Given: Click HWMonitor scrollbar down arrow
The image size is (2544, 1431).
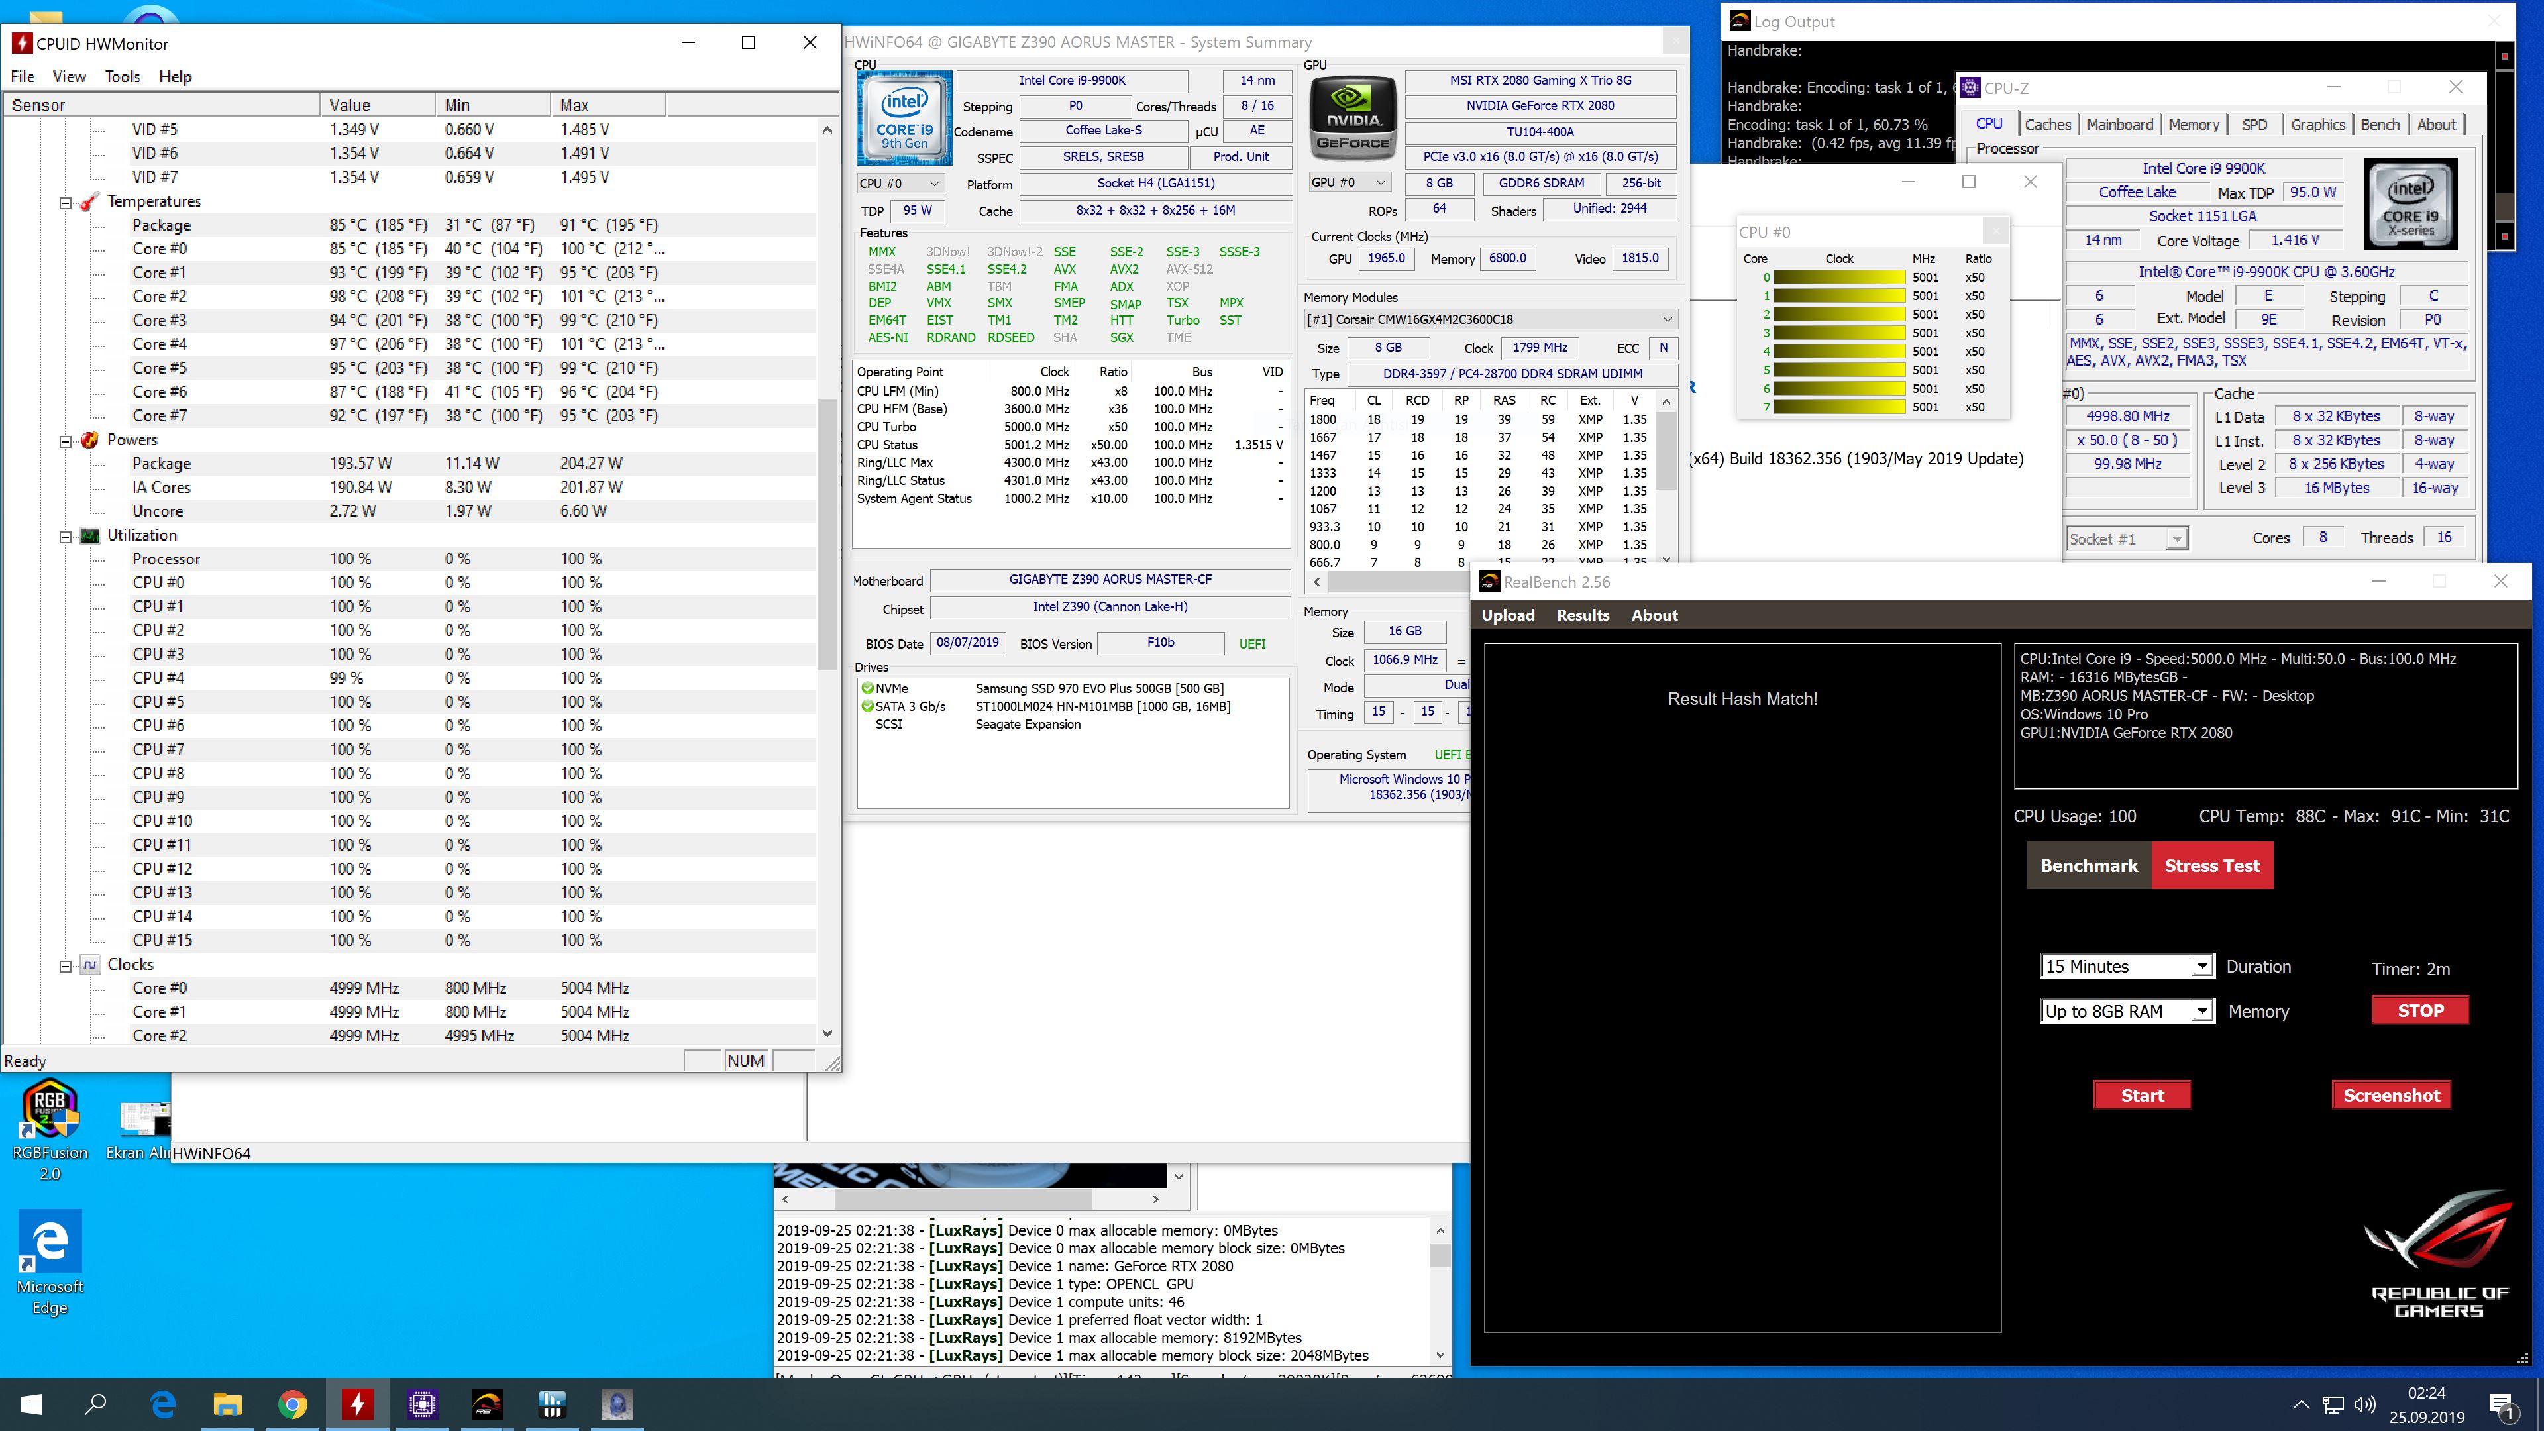Looking at the screenshot, I should (827, 1033).
